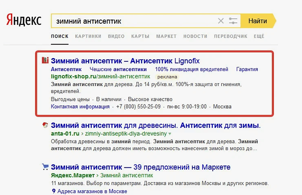Click the пн-вс 9:00-19:00 hours text
Viewport: 302px width, 195px height.
[187, 107]
